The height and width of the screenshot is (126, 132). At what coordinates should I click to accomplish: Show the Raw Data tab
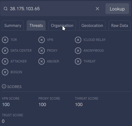pos(119,26)
